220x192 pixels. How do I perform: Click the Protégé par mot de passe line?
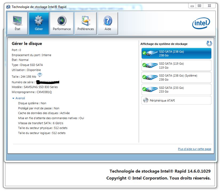pos(39,108)
